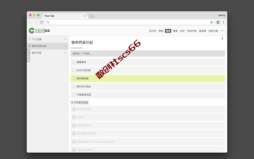254x159 pixels.
Task: Click the OSChina community logo
Action: coord(39,31)
